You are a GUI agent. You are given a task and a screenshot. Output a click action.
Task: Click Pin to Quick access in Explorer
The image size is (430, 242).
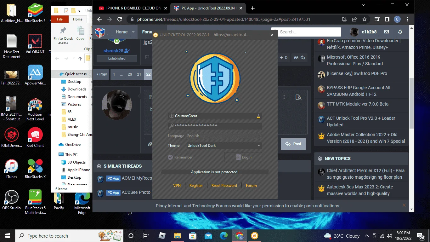coord(63,35)
